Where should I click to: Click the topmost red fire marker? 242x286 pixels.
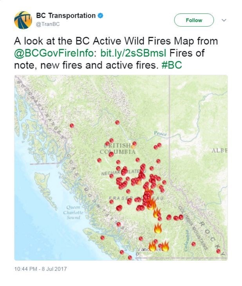pyautogui.click(x=117, y=122)
